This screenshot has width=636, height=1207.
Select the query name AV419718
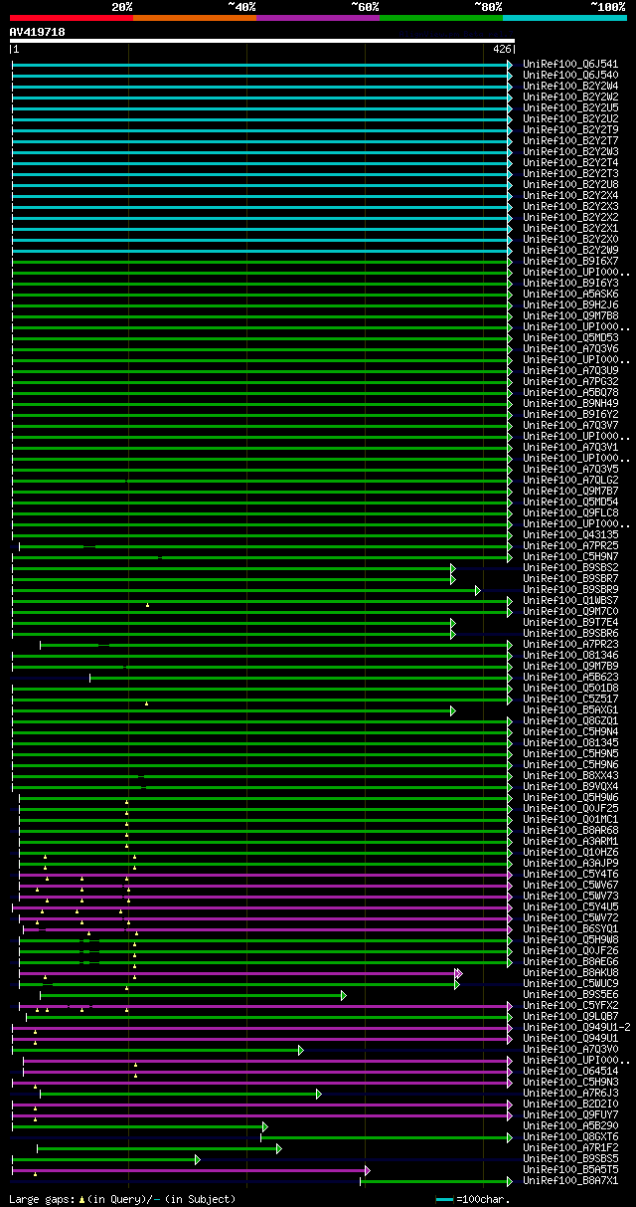click(x=38, y=32)
